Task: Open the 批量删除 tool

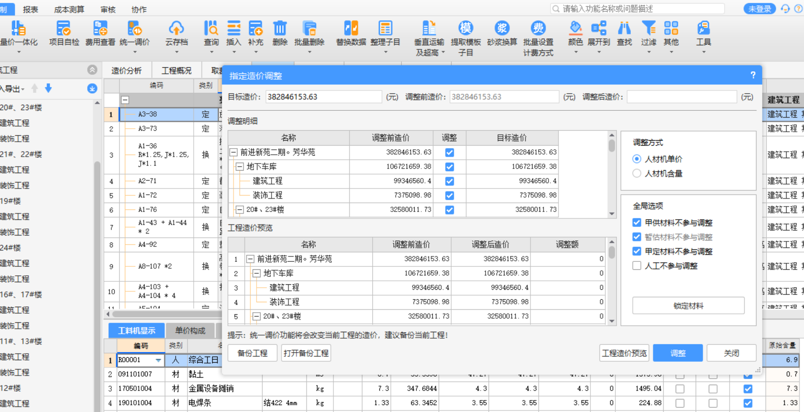Action: coord(309,34)
